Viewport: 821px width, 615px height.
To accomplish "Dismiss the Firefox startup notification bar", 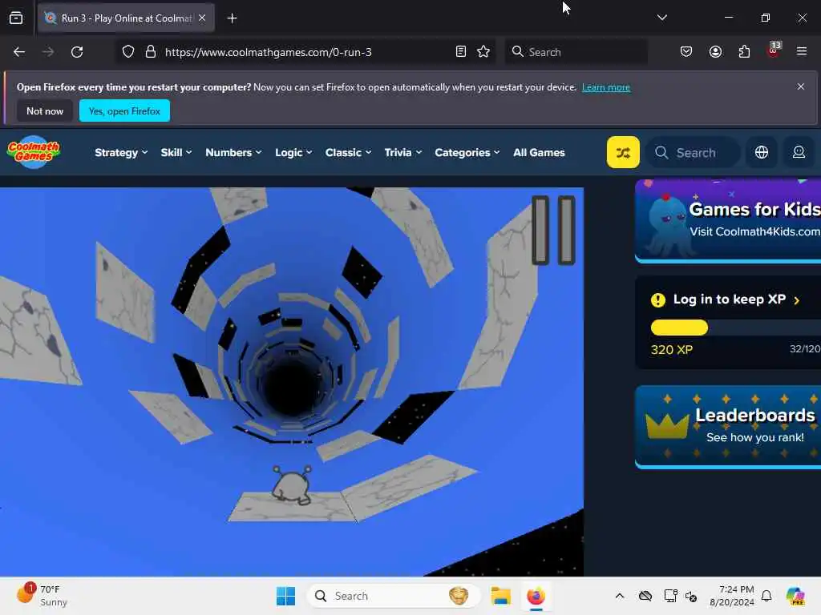I will [801, 86].
